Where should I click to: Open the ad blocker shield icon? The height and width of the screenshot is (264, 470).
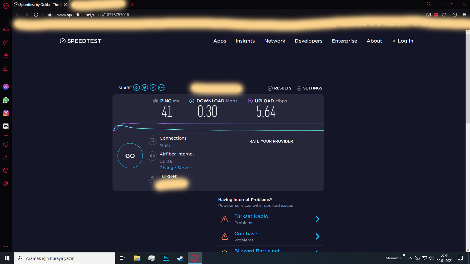pos(436,15)
